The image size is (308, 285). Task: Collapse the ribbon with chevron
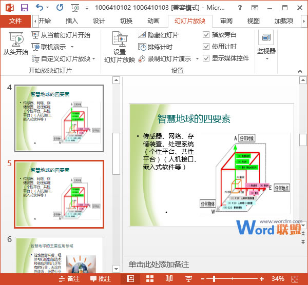point(300,71)
